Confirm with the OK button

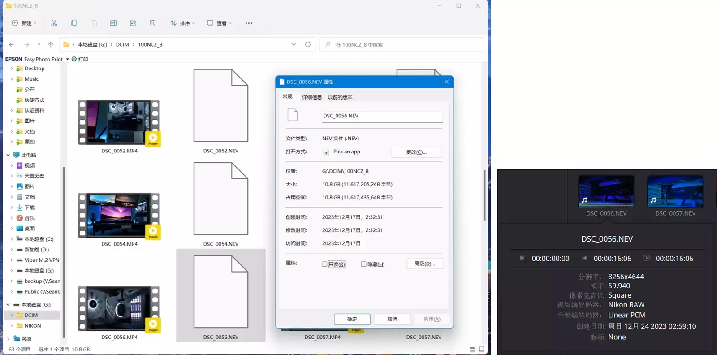(x=352, y=319)
